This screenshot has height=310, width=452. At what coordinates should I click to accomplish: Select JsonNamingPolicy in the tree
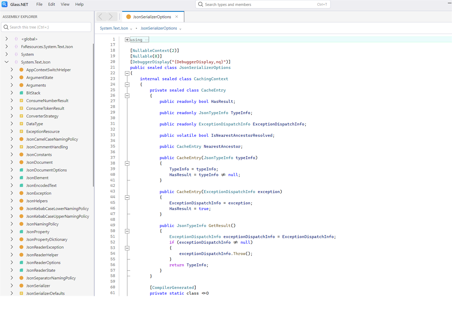pos(42,224)
